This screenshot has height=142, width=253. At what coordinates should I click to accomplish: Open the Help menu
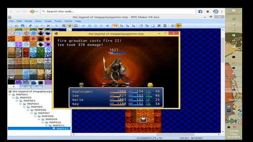(x=78, y=21)
